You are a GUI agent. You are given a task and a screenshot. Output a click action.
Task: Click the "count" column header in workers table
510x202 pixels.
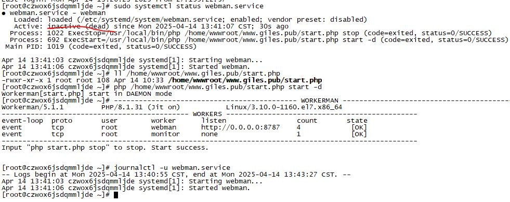[307, 121]
